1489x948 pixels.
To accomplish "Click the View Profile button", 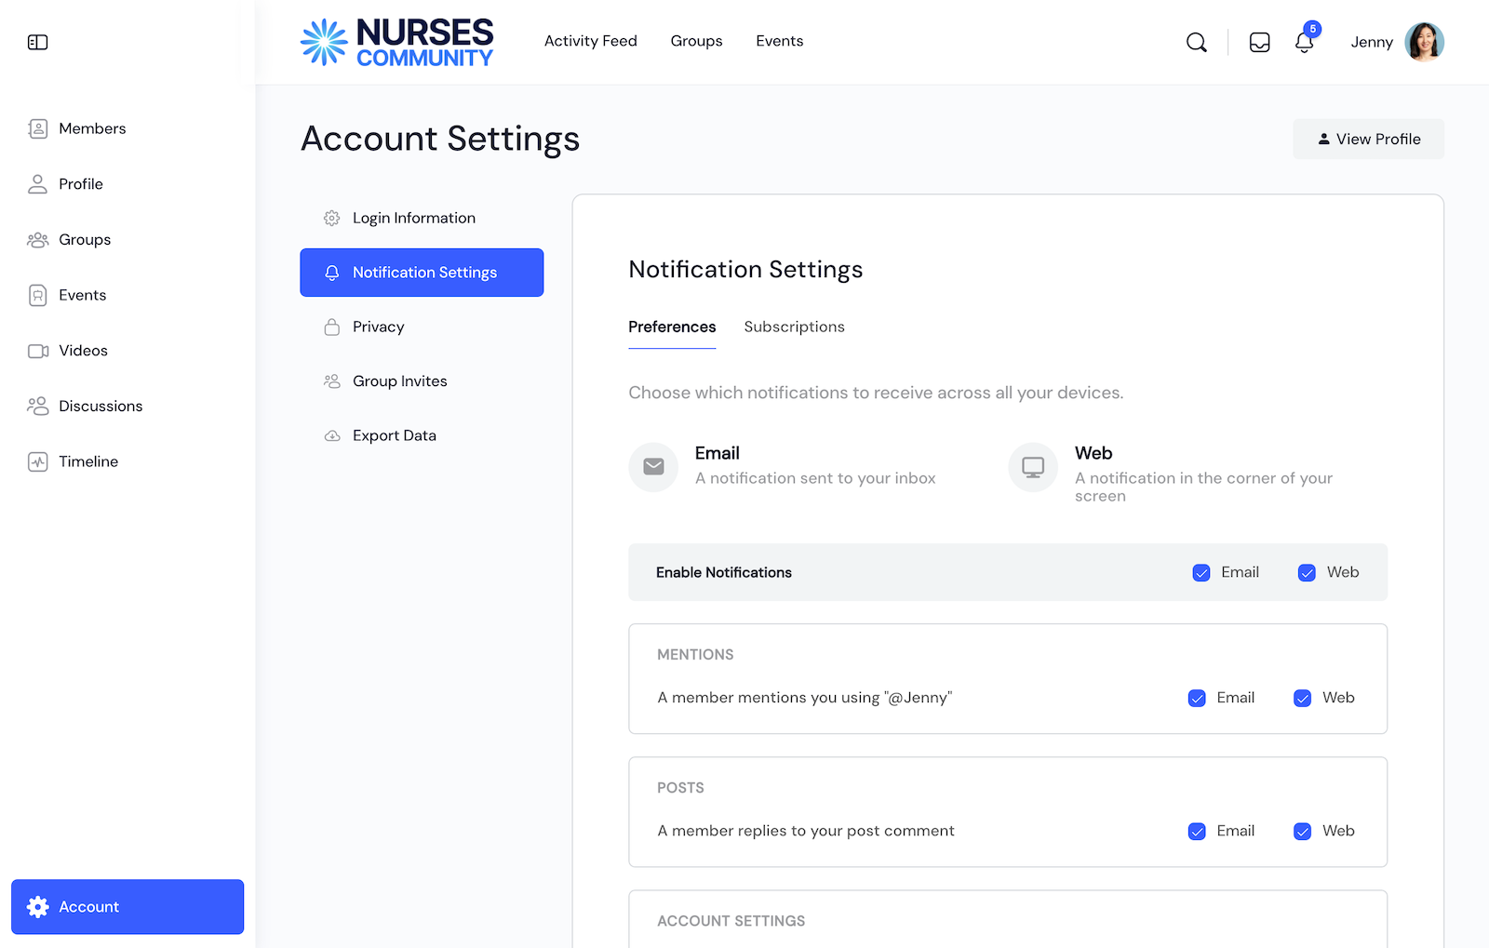I will click(x=1368, y=139).
